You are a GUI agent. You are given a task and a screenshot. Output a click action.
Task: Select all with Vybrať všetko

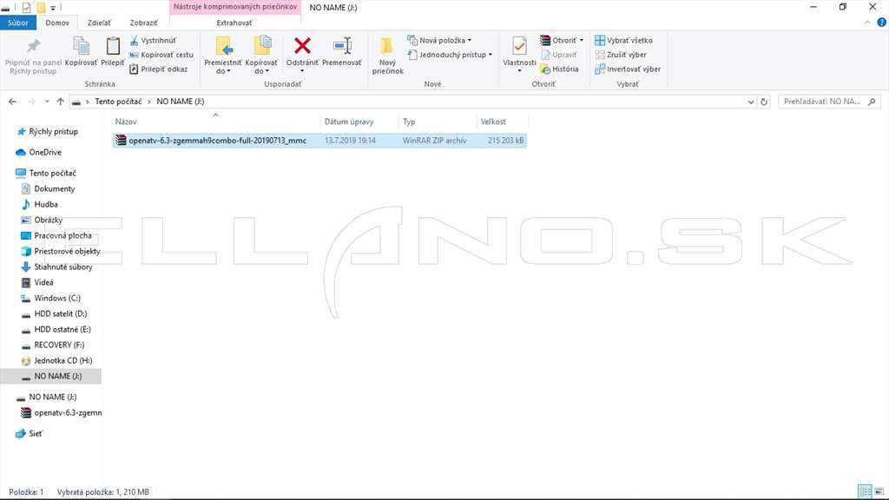coord(623,40)
